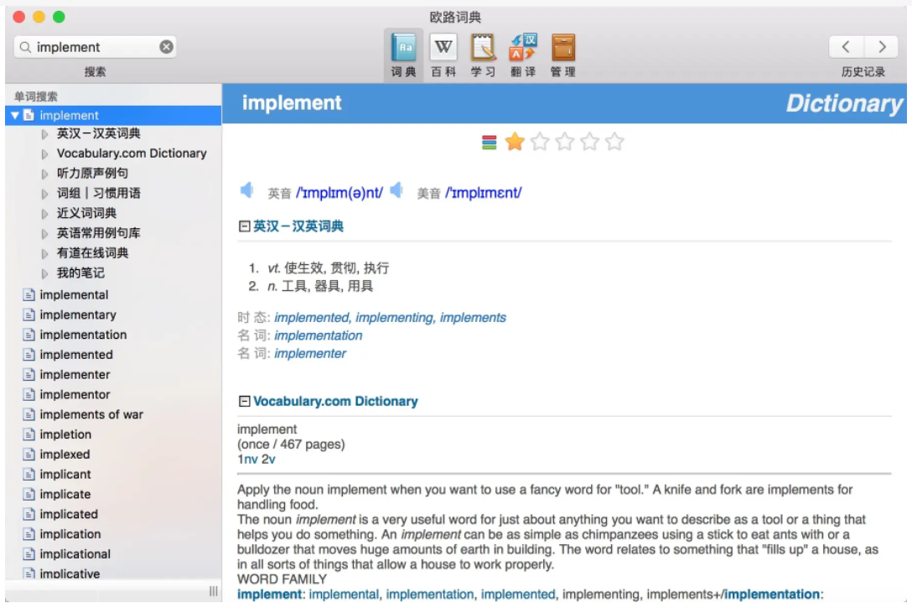Click sidebar resize handle at bottom
This screenshot has height=603, width=912.
pos(214,591)
